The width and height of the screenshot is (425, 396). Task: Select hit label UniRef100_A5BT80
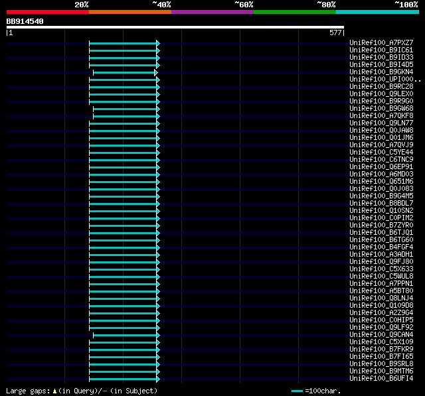coord(381,291)
